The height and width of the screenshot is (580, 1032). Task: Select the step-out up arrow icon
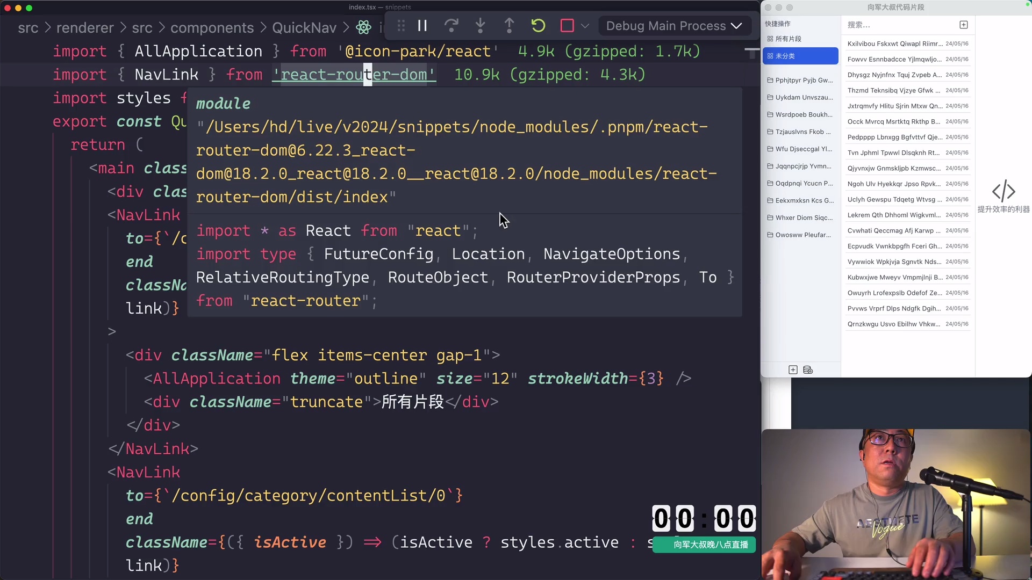[x=509, y=25]
